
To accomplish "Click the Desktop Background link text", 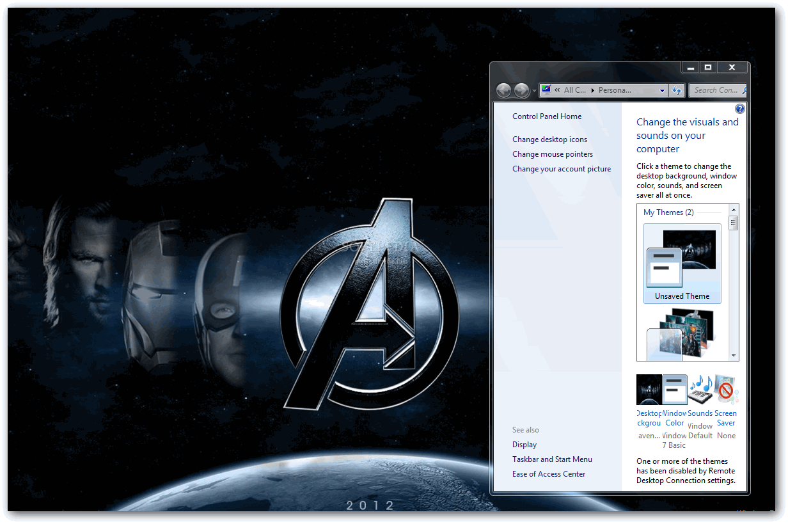I will [649, 418].
